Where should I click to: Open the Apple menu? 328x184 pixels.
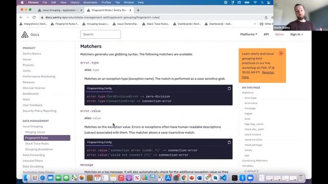22,3
